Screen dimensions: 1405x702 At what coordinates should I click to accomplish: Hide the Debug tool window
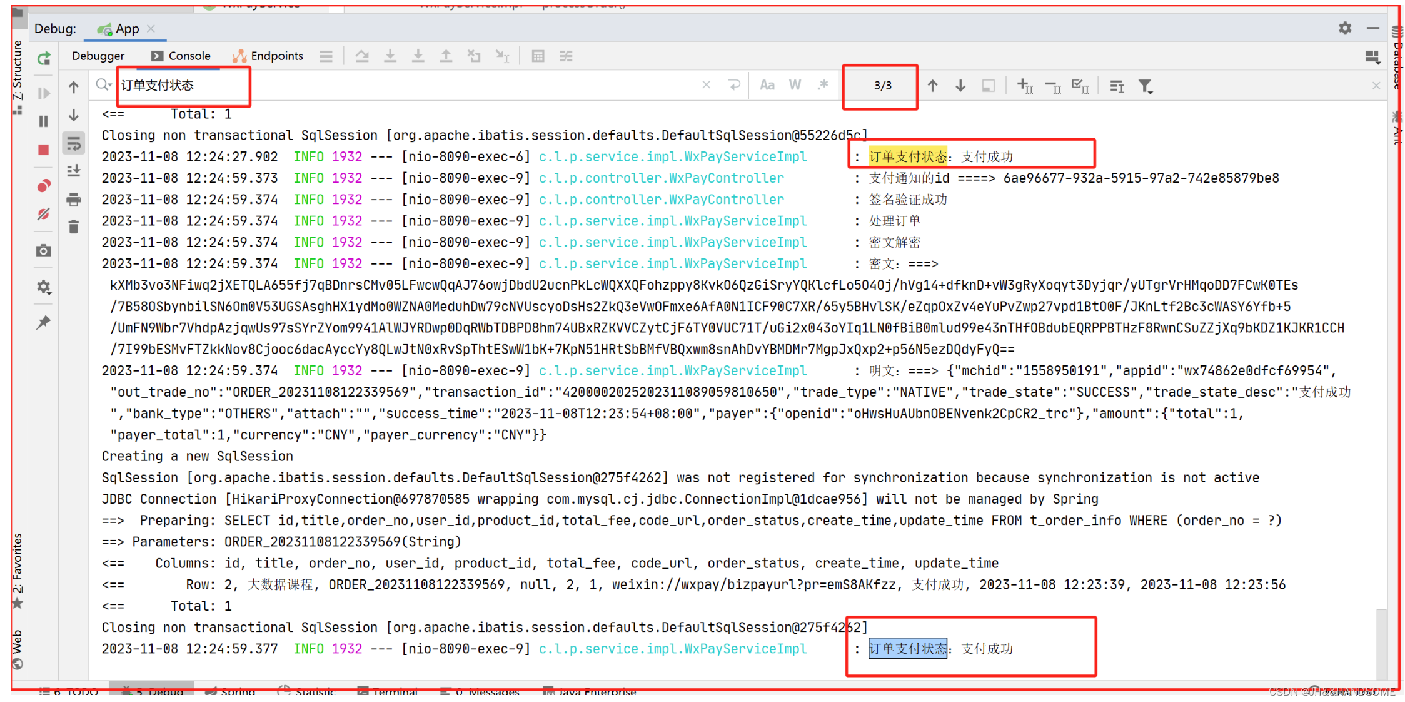(x=1373, y=28)
